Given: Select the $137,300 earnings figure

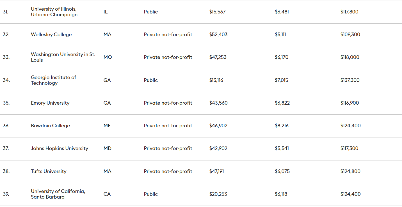Looking at the screenshot, I should click(x=350, y=80).
